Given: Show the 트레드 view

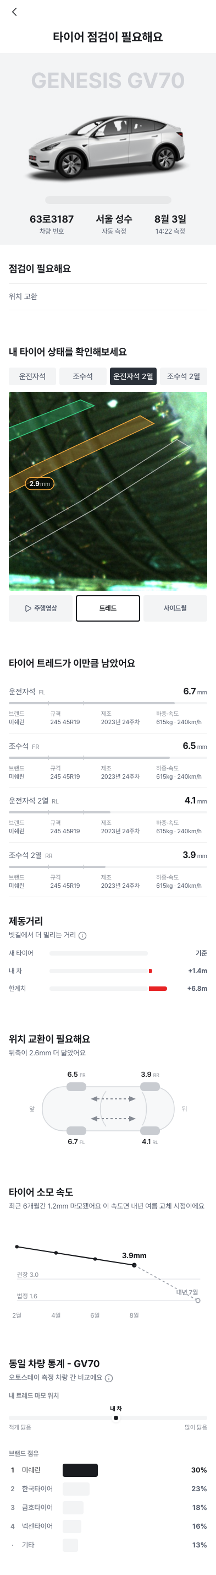Looking at the screenshot, I should click(x=108, y=608).
